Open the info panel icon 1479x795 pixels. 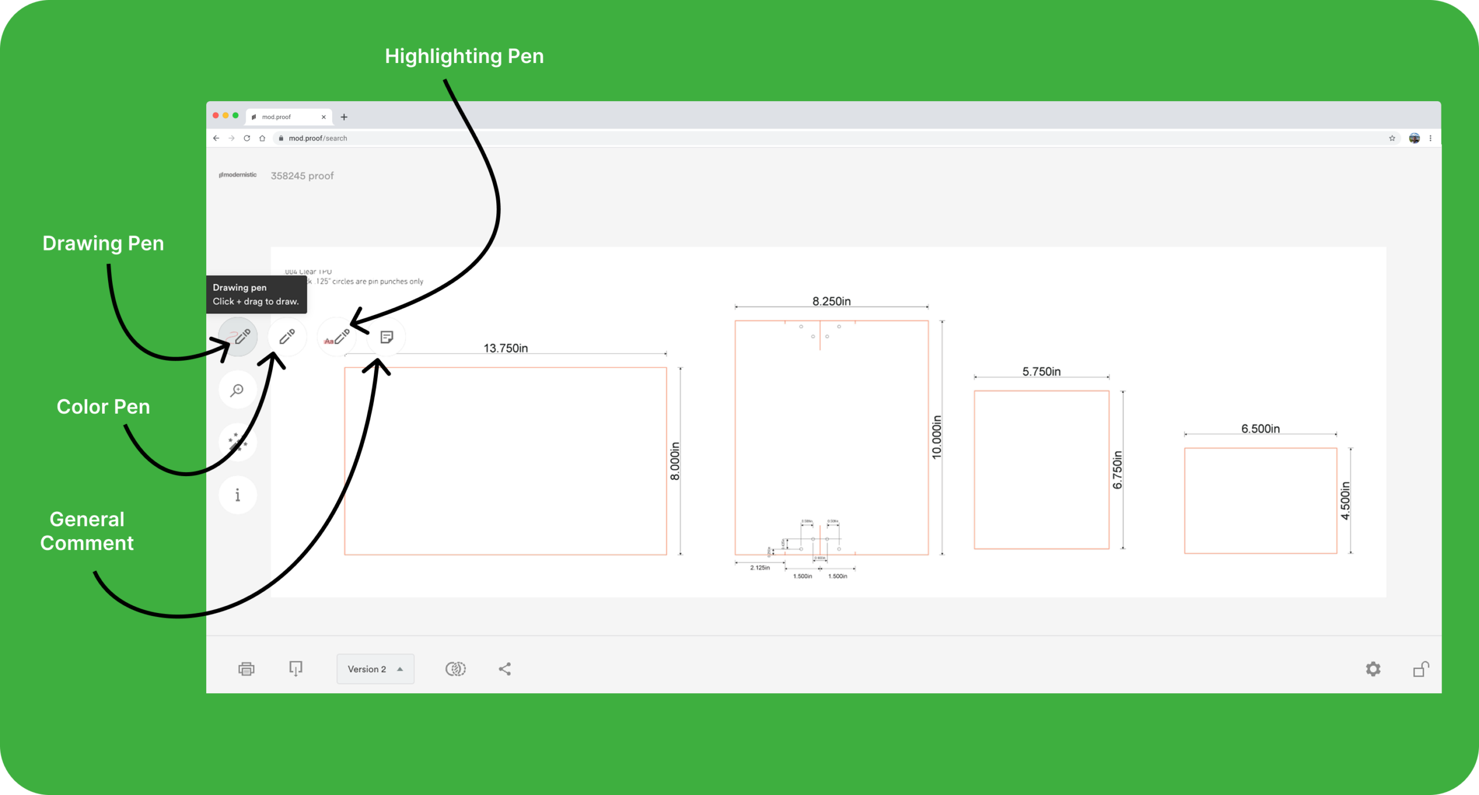coord(237,495)
